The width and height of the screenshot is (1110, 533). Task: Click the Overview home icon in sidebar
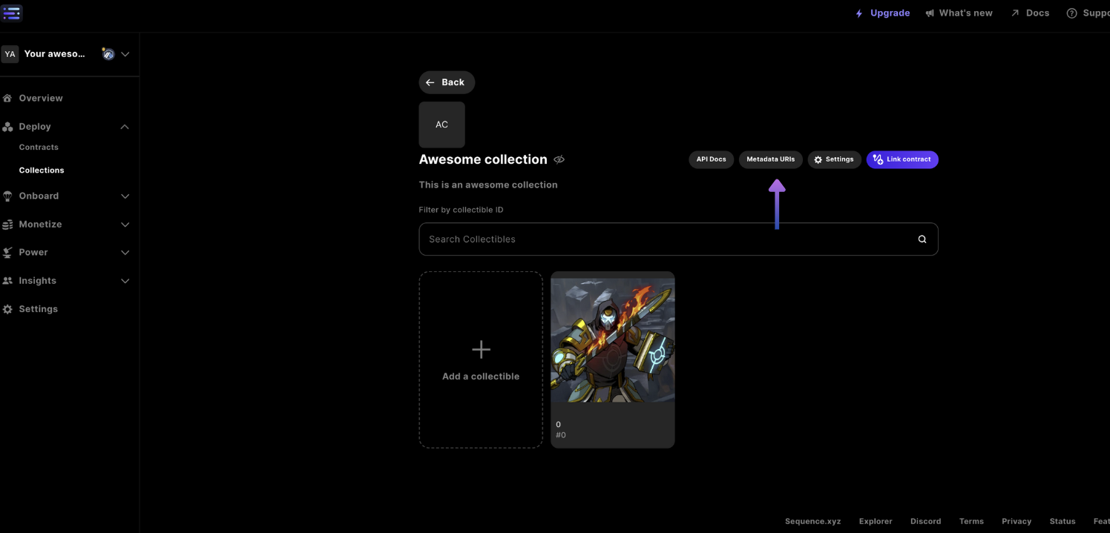pyautogui.click(x=7, y=98)
